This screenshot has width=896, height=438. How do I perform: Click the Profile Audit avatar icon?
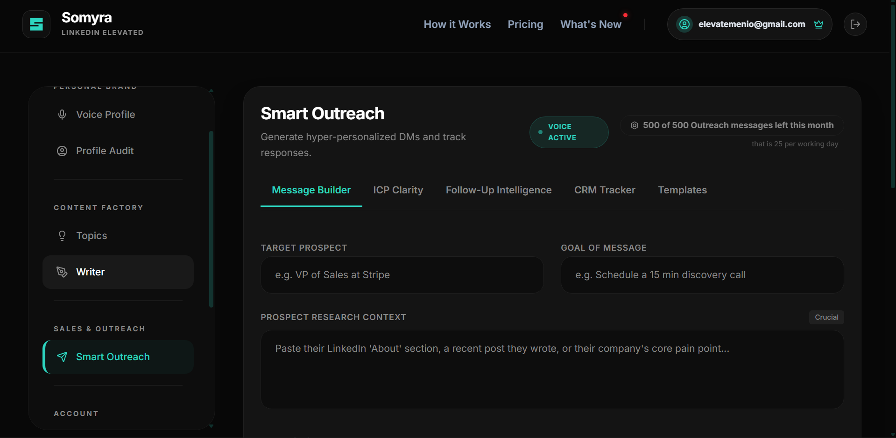click(x=62, y=151)
